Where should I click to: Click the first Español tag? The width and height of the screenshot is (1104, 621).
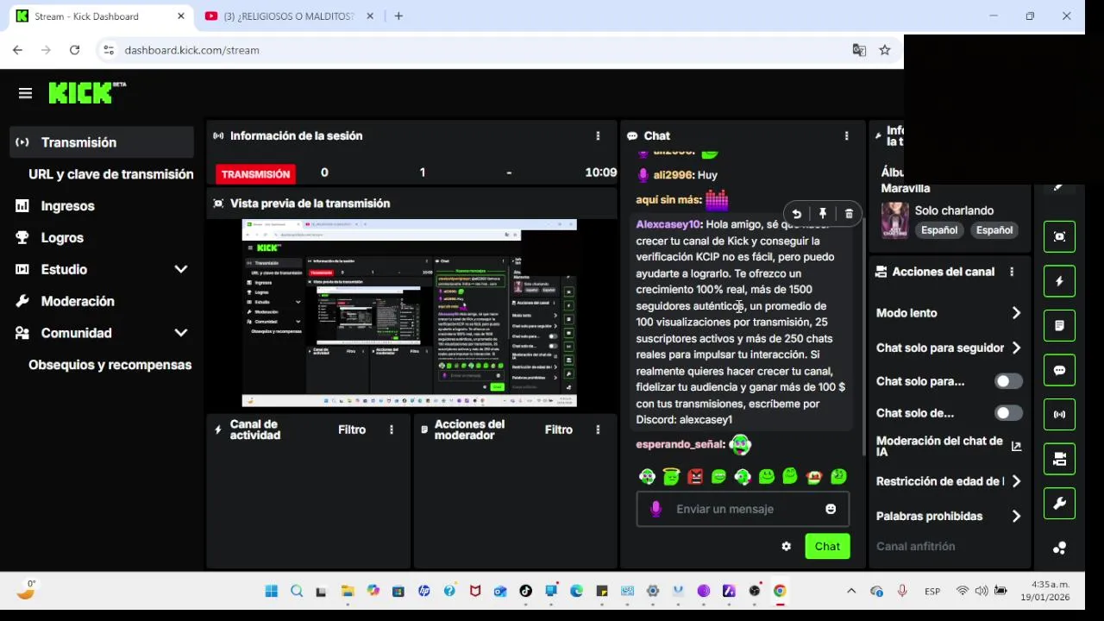click(x=939, y=230)
